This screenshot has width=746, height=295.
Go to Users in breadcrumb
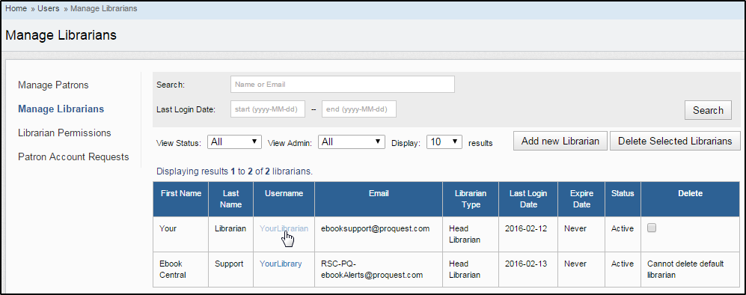48,8
